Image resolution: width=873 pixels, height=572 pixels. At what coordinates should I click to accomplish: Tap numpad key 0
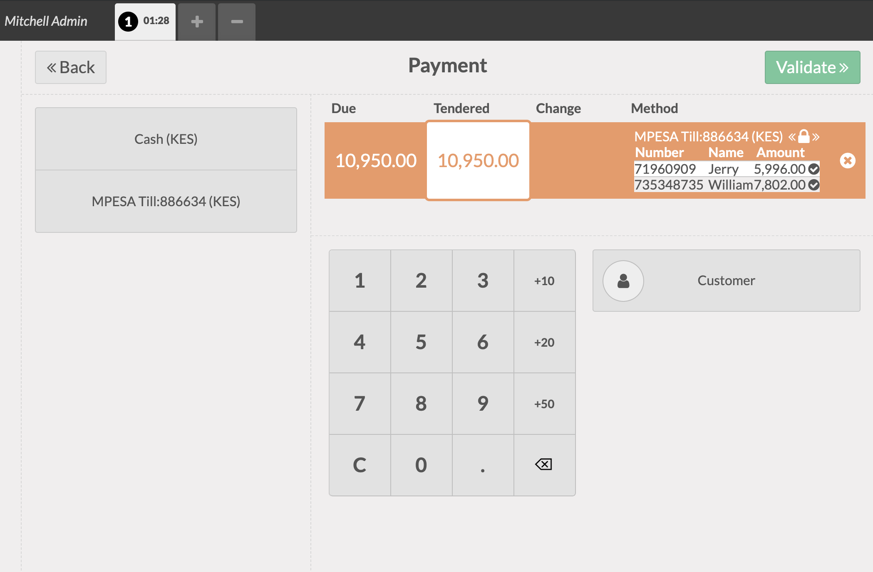point(421,465)
